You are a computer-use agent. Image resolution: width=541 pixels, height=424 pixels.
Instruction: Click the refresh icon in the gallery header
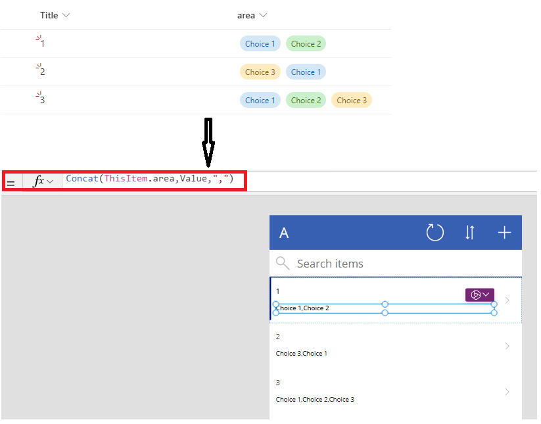pos(435,233)
